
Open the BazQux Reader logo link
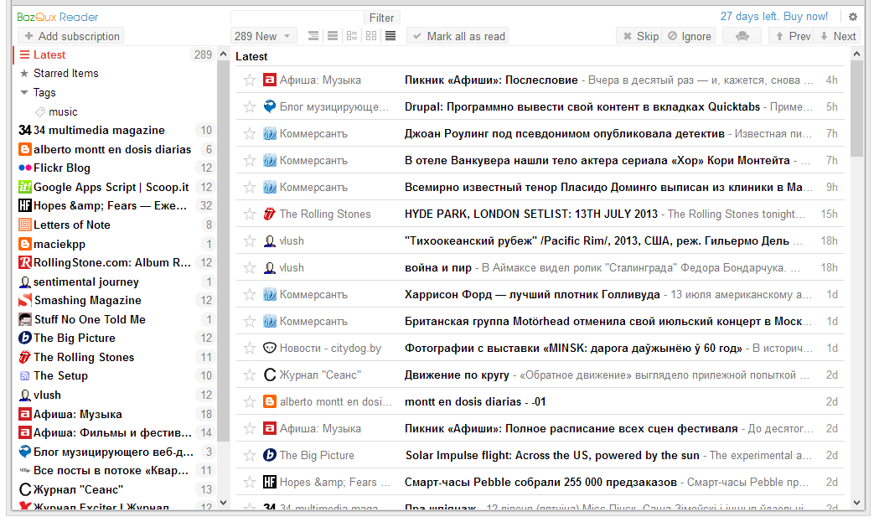pos(58,17)
